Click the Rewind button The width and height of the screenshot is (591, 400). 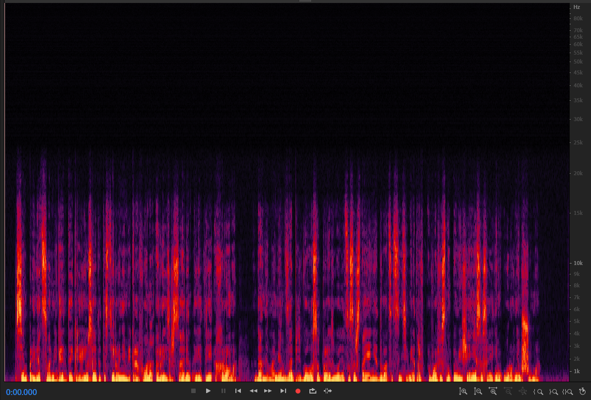(x=253, y=391)
